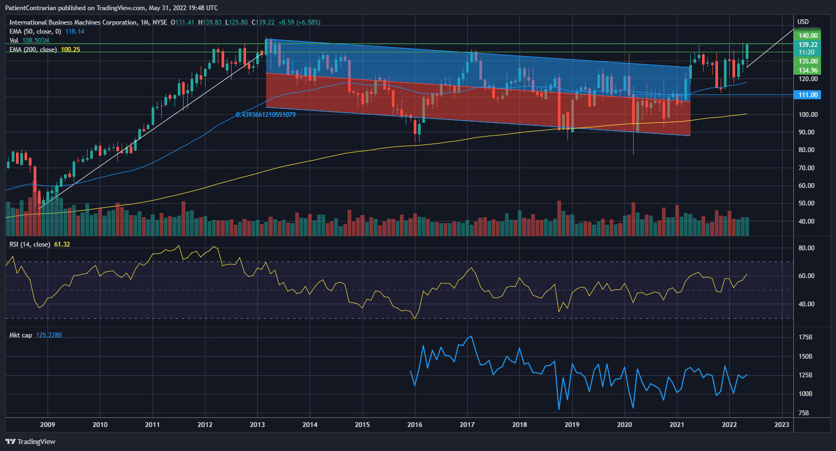Viewport: 836px width, 451px height.
Task: Click the TradingView logo at bottom left
Action: click(x=30, y=441)
